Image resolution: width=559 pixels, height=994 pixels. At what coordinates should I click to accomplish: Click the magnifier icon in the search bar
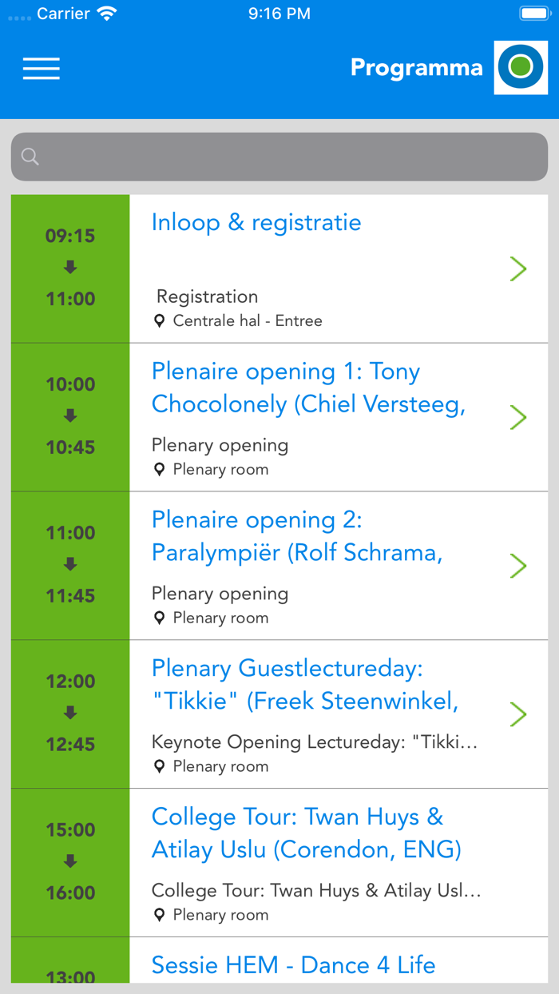(30, 157)
